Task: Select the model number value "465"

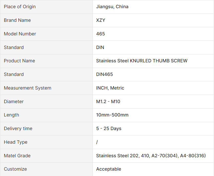Action: tap(100, 34)
